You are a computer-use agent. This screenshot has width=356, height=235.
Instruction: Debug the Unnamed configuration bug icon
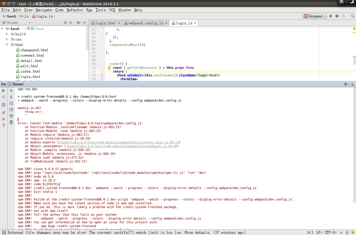tap(337, 16)
